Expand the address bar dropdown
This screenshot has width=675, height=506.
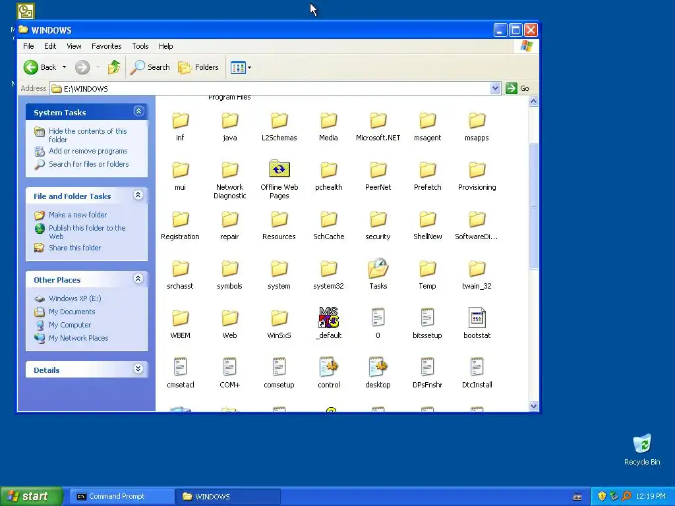pos(495,88)
